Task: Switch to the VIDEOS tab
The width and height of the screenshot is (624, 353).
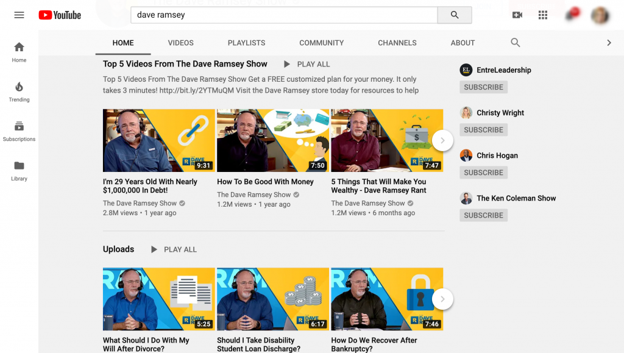Action: pos(180,43)
